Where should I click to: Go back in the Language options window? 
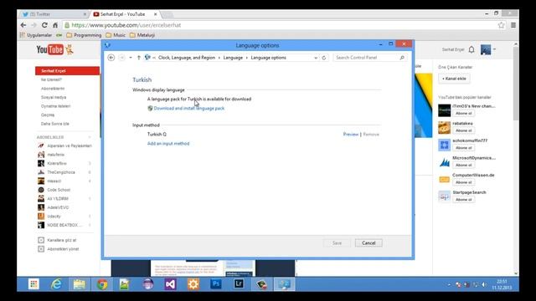pos(111,58)
